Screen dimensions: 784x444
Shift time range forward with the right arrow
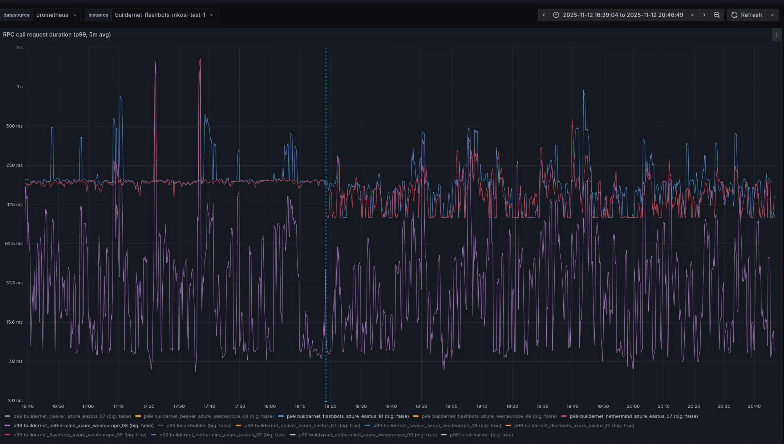[x=704, y=15]
